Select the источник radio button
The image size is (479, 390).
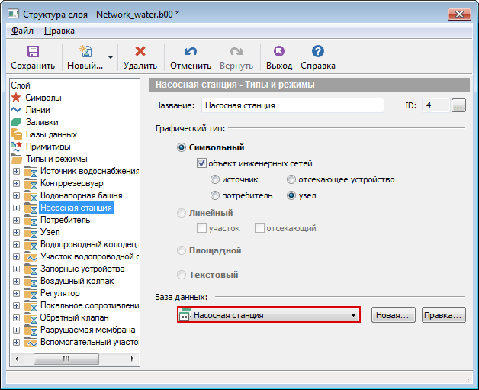tap(216, 179)
